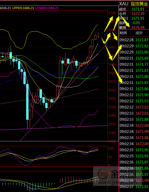Select the 1580 price axis label
This screenshot has width=149, height=192.
(x=112, y=115)
